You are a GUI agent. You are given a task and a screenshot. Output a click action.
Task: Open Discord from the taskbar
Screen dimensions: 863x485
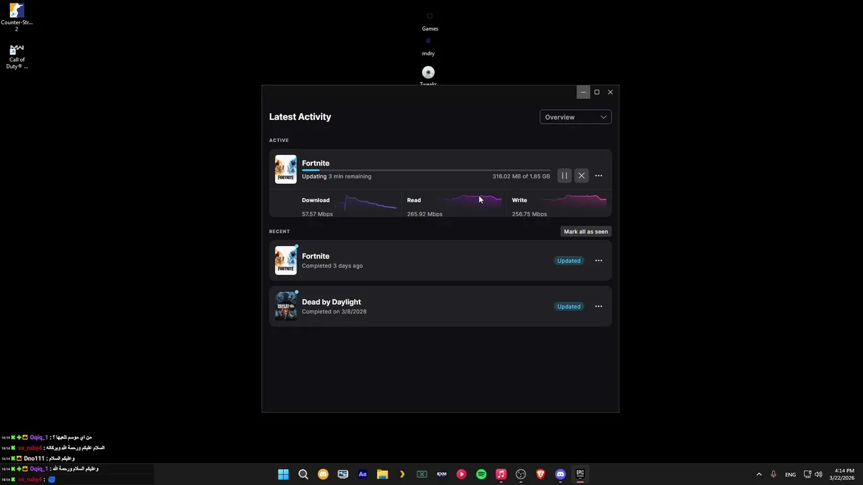tap(560, 474)
